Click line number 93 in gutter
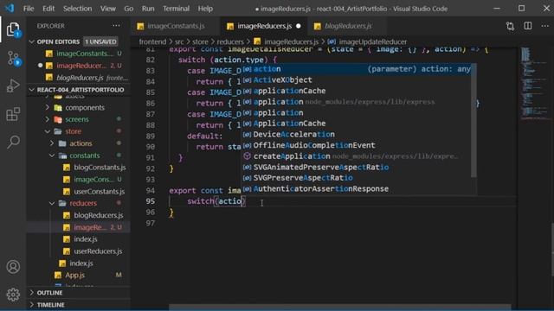Viewport: 554px width, 311px height. tap(151, 180)
